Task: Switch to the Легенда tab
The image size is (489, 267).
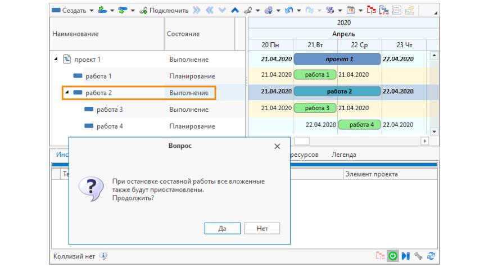Action: click(x=343, y=155)
